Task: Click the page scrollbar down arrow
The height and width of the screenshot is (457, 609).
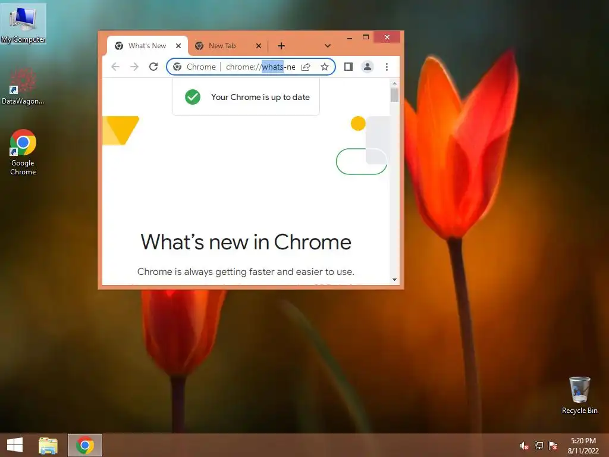Action: pyautogui.click(x=395, y=280)
